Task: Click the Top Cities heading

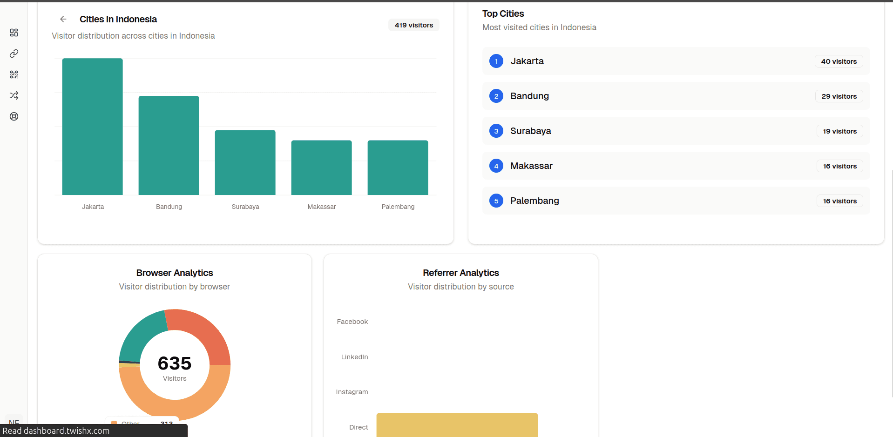Action: [503, 13]
